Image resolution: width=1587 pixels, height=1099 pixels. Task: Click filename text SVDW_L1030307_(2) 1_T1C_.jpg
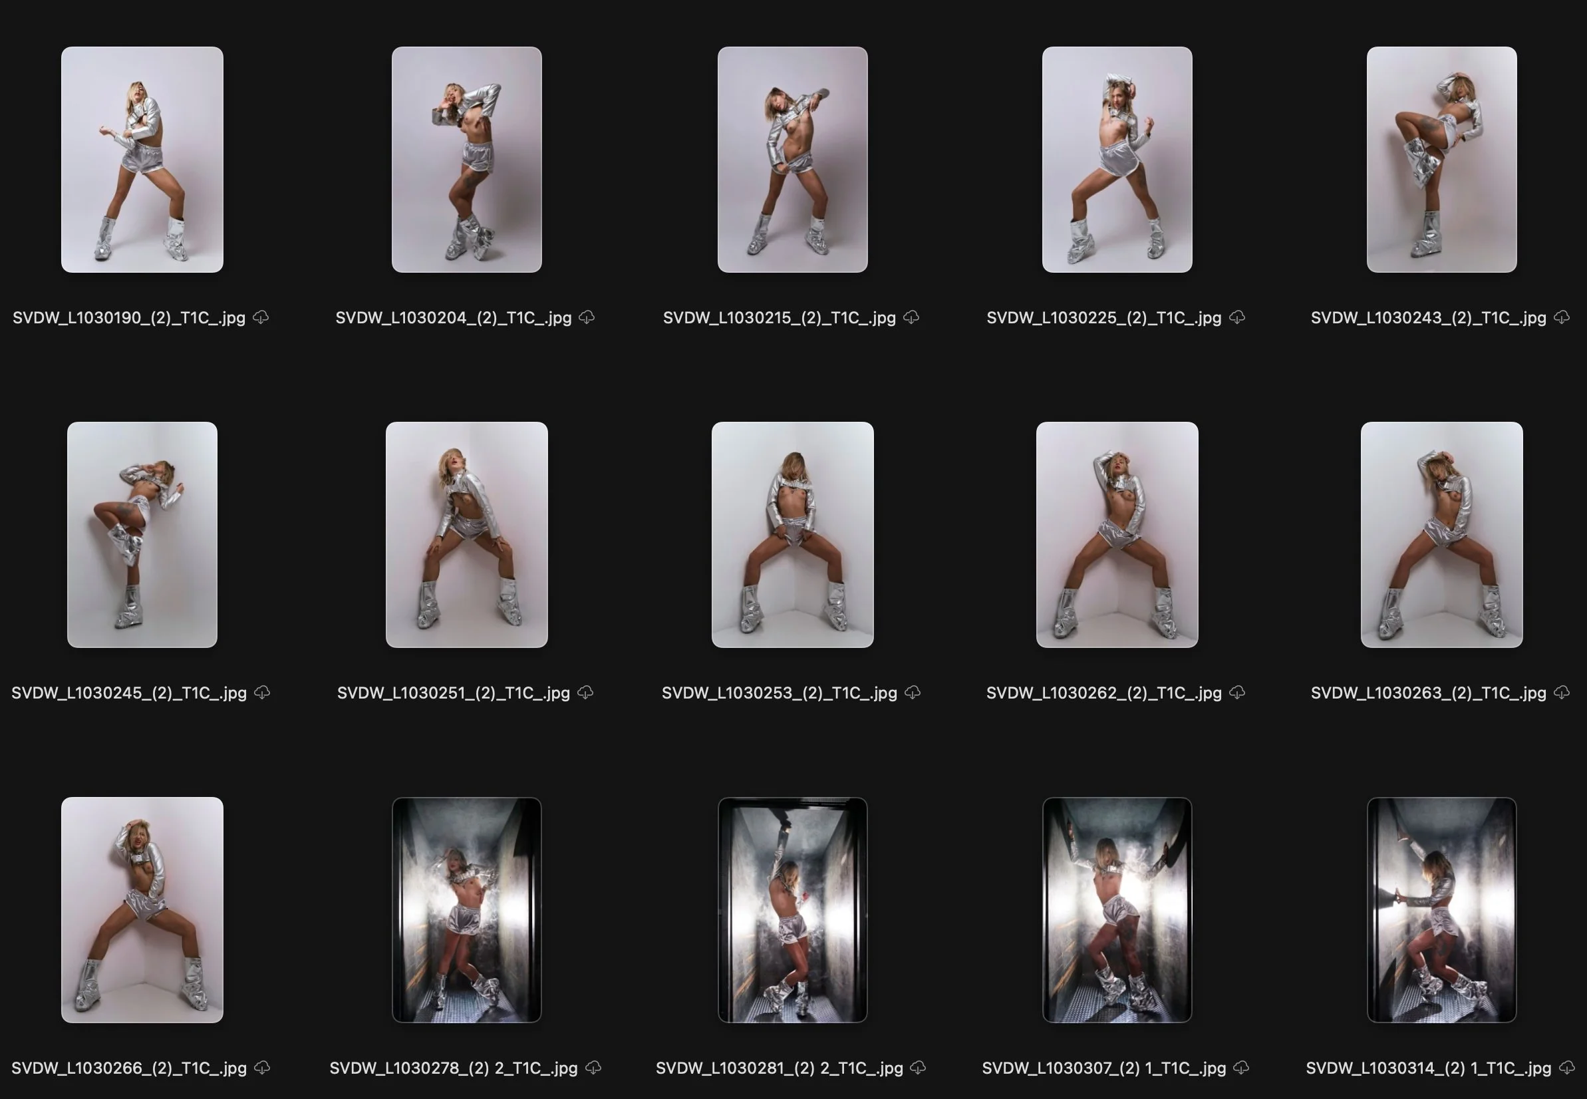point(1103,1068)
